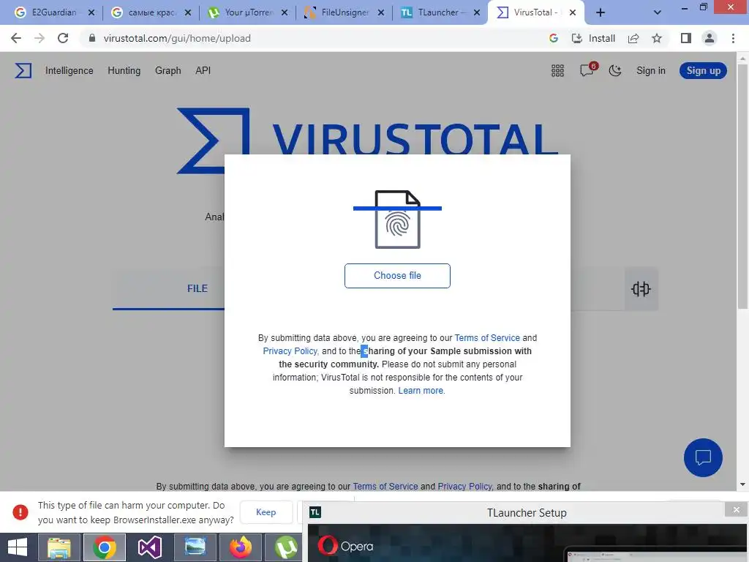Share this page icon in address bar
749x562 pixels.
pos(633,38)
